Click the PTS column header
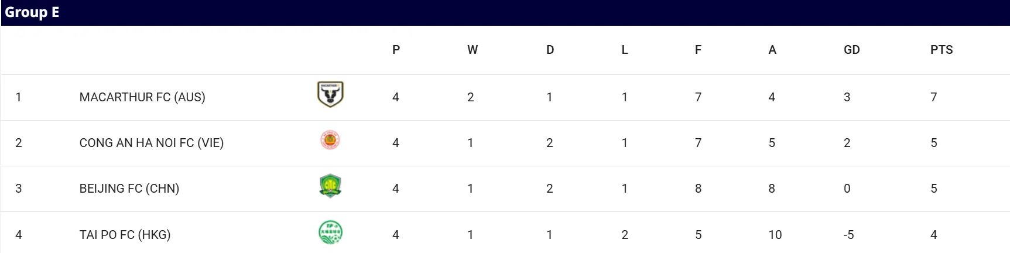Image resolution: width=1010 pixels, height=253 pixels. (941, 50)
